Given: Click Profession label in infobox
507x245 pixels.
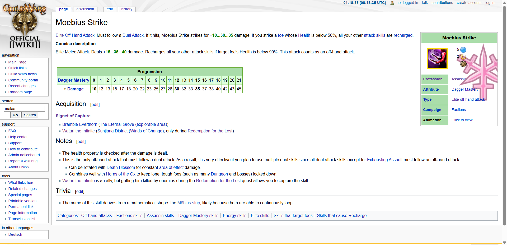Looking at the screenshot, I should tap(433, 79).
